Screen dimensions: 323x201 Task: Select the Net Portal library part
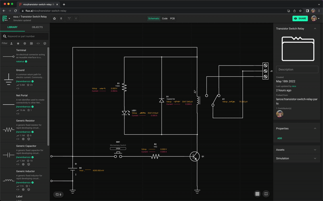point(24,105)
